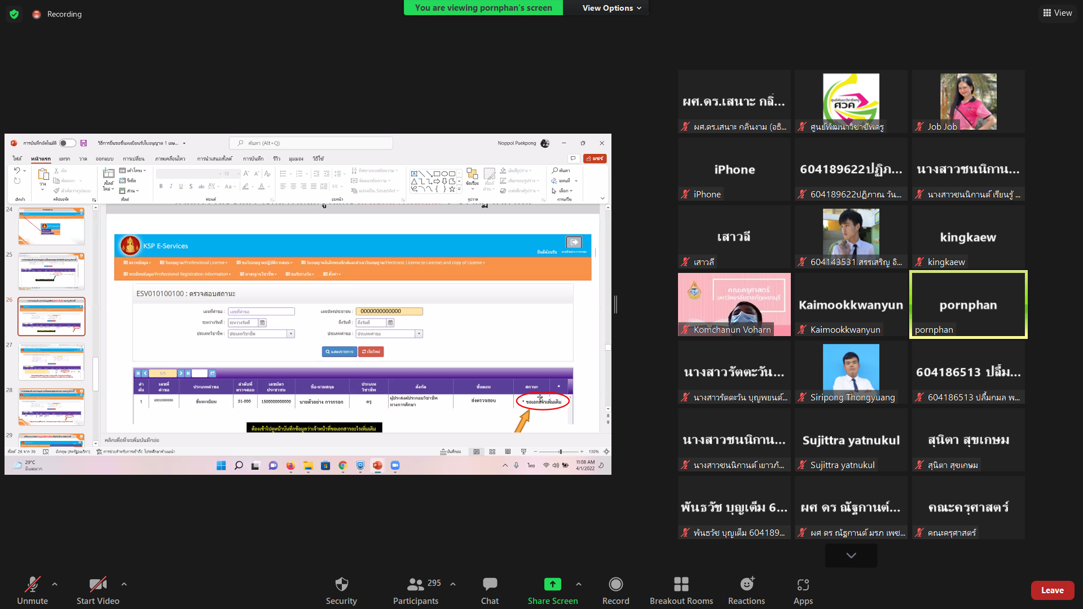Click the Share Screen icon
This screenshot has height=609, width=1083.
pos(552,585)
